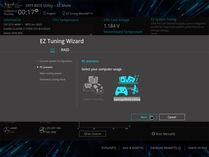Click the clock settings gear icon

(x=37, y=10)
